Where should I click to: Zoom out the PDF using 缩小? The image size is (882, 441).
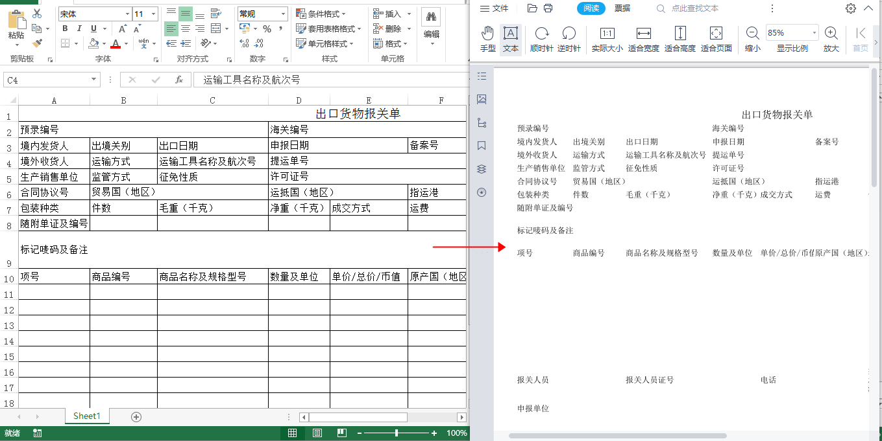(752, 39)
